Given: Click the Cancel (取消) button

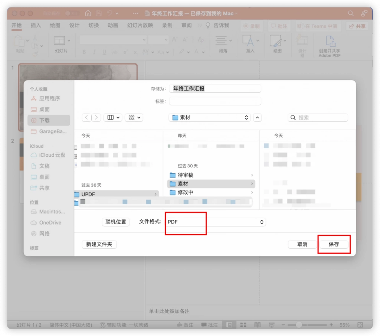Looking at the screenshot, I should (x=302, y=244).
